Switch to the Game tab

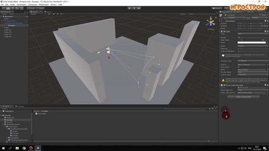[48, 12]
